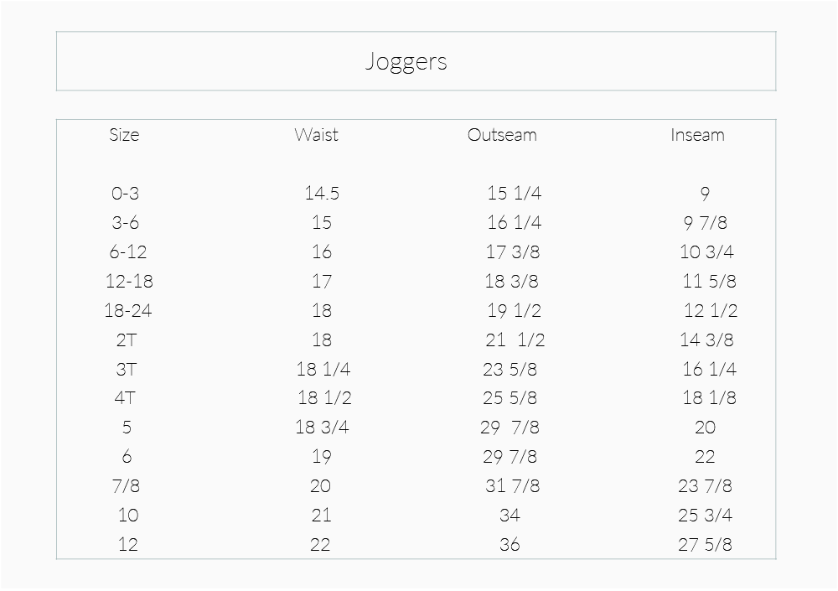Select the 4T size label
Screen dimensions: 838x591
point(125,398)
